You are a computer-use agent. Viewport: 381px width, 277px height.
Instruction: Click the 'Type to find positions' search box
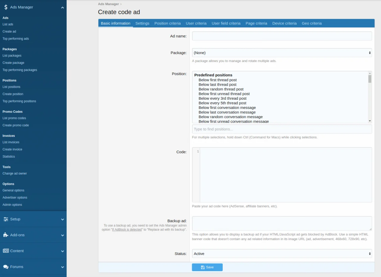(282, 129)
